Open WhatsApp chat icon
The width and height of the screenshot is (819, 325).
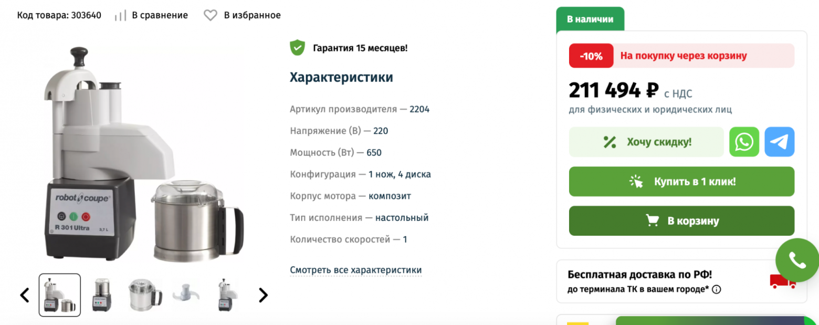[744, 142]
